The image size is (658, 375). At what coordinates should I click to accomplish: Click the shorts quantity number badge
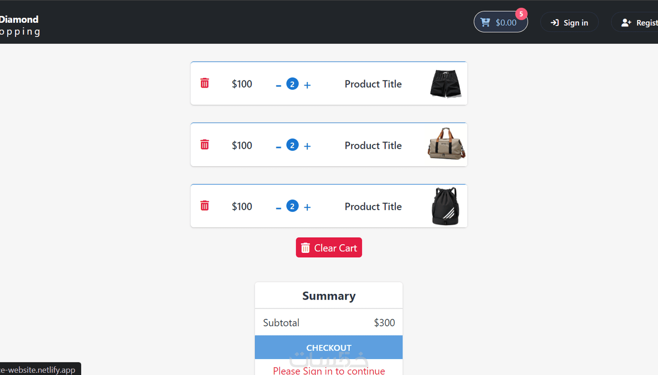pos(292,84)
